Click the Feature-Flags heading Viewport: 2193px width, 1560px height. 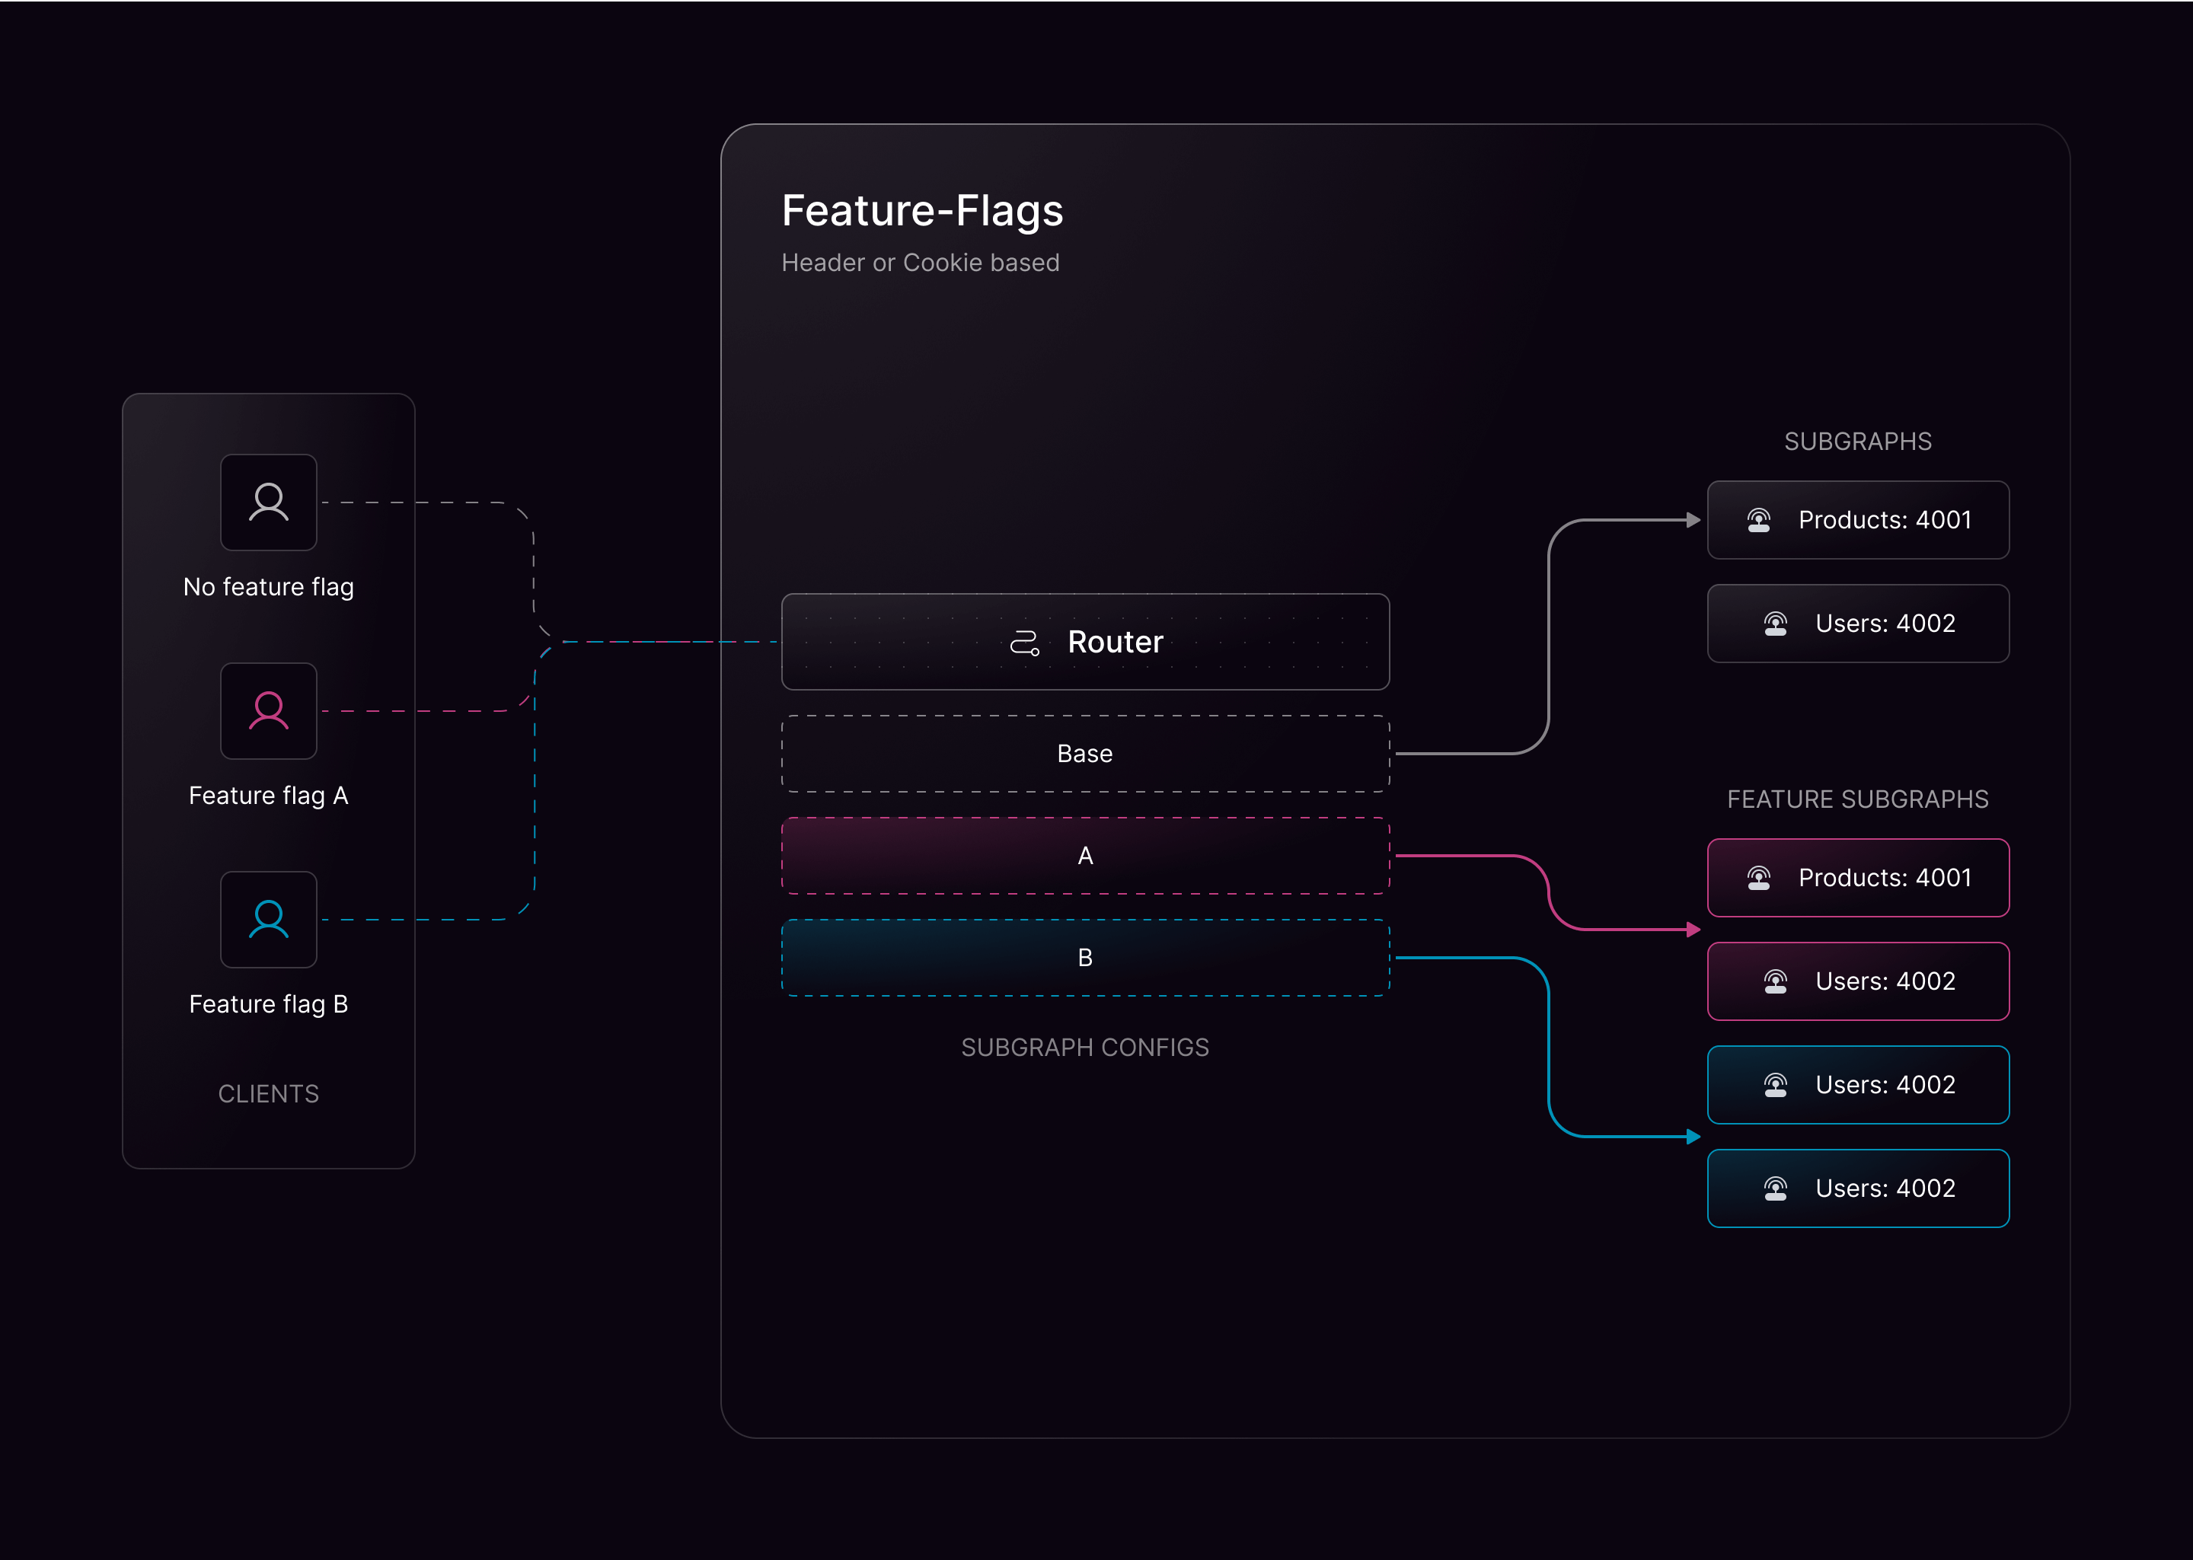coord(921,210)
